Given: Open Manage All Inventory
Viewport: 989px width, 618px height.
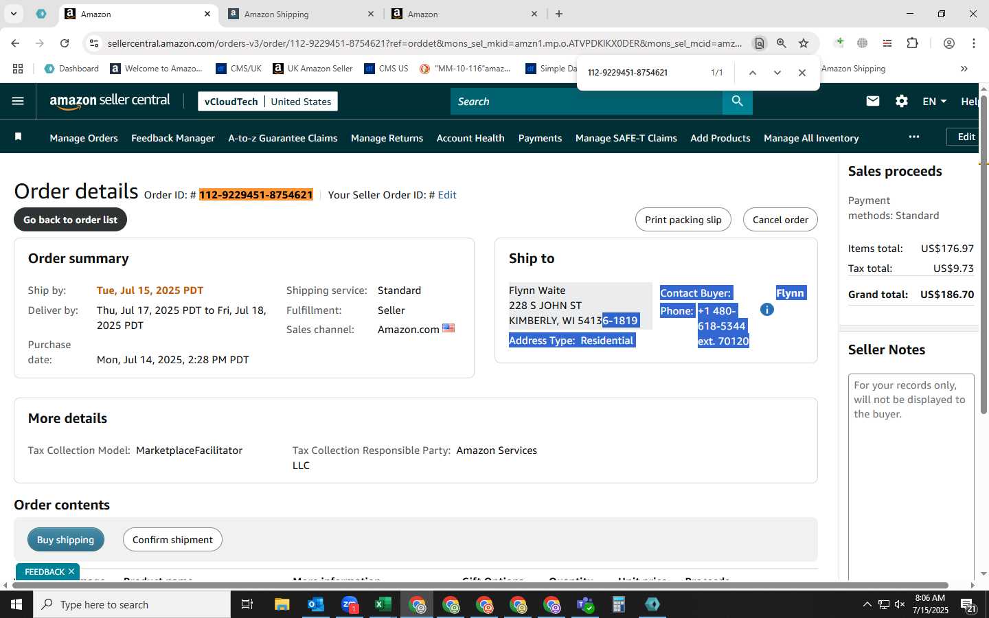Looking at the screenshot, I should coord(811,138).
